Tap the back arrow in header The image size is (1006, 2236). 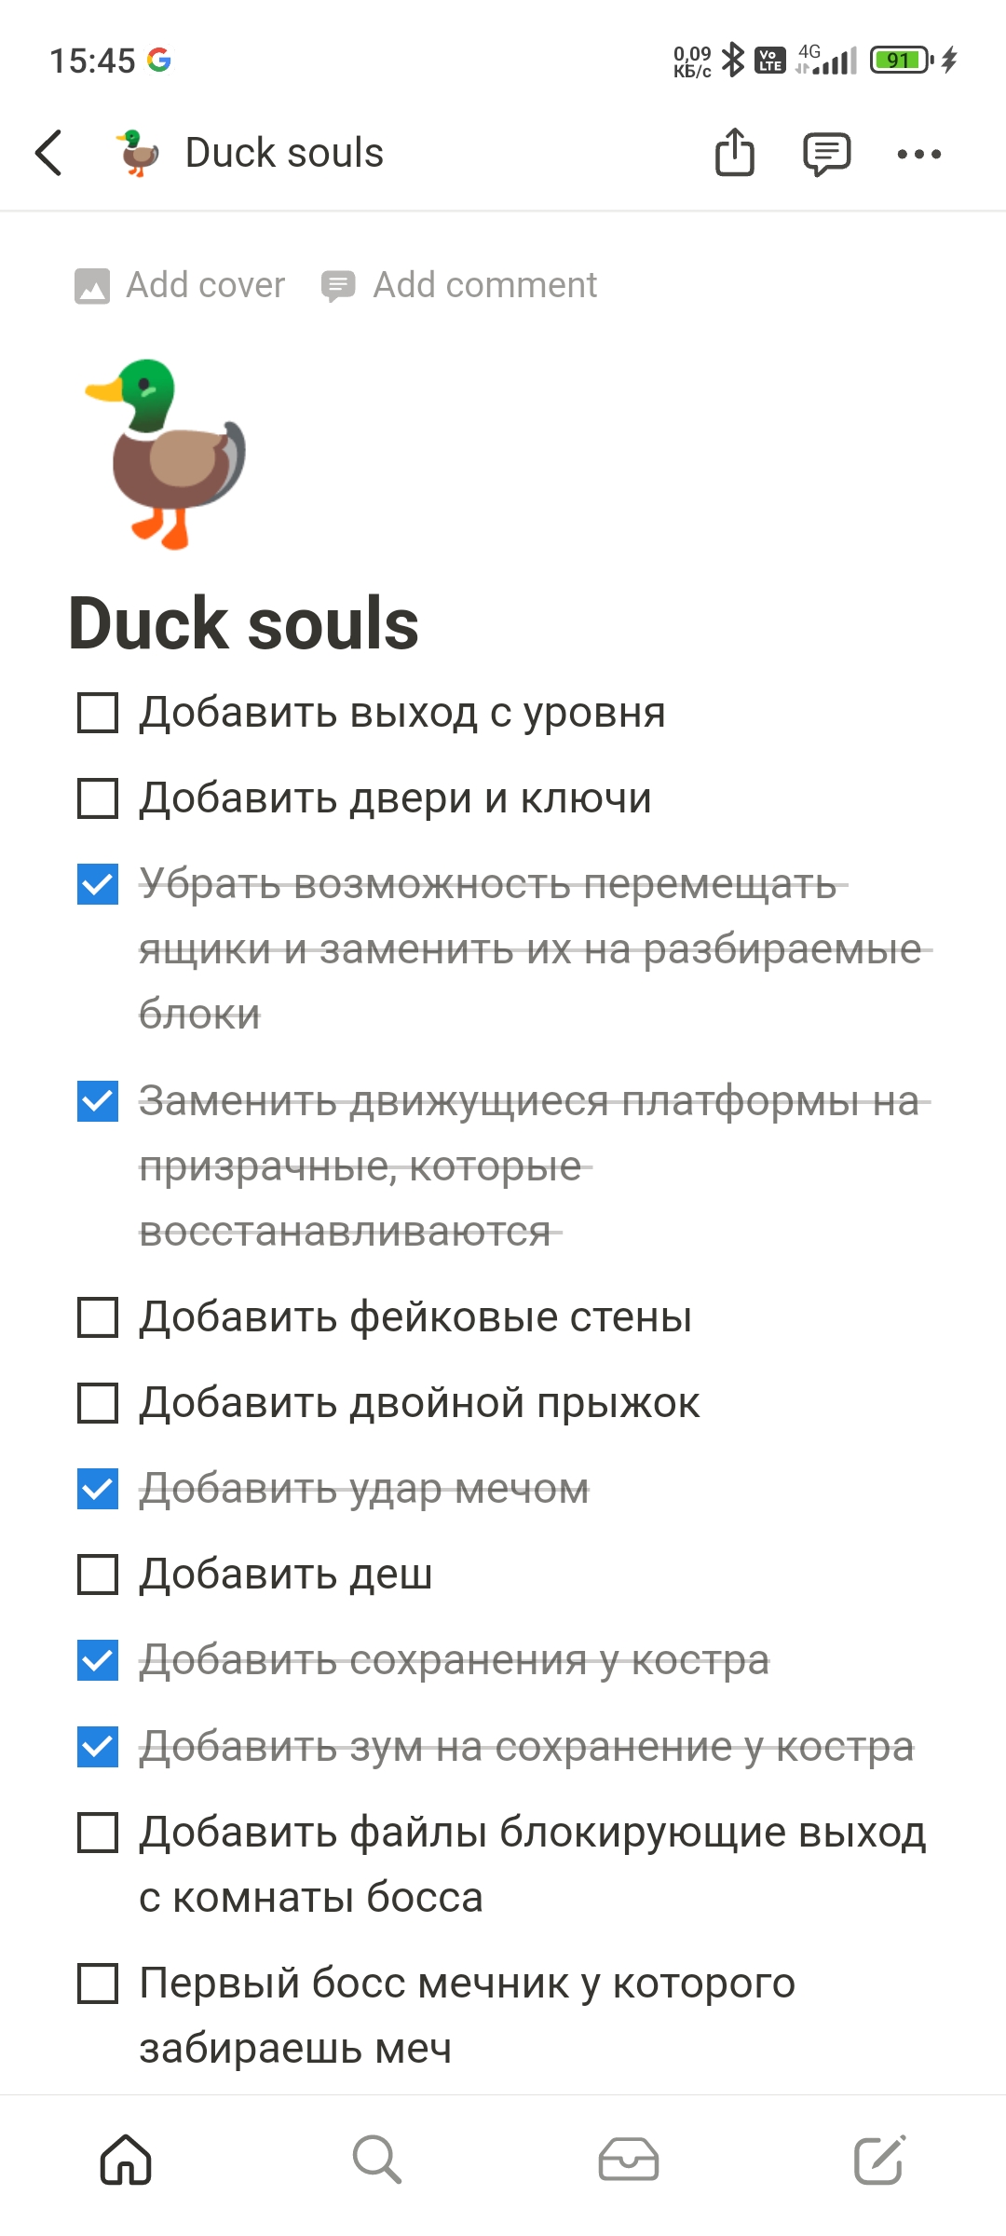coord(49,153)
